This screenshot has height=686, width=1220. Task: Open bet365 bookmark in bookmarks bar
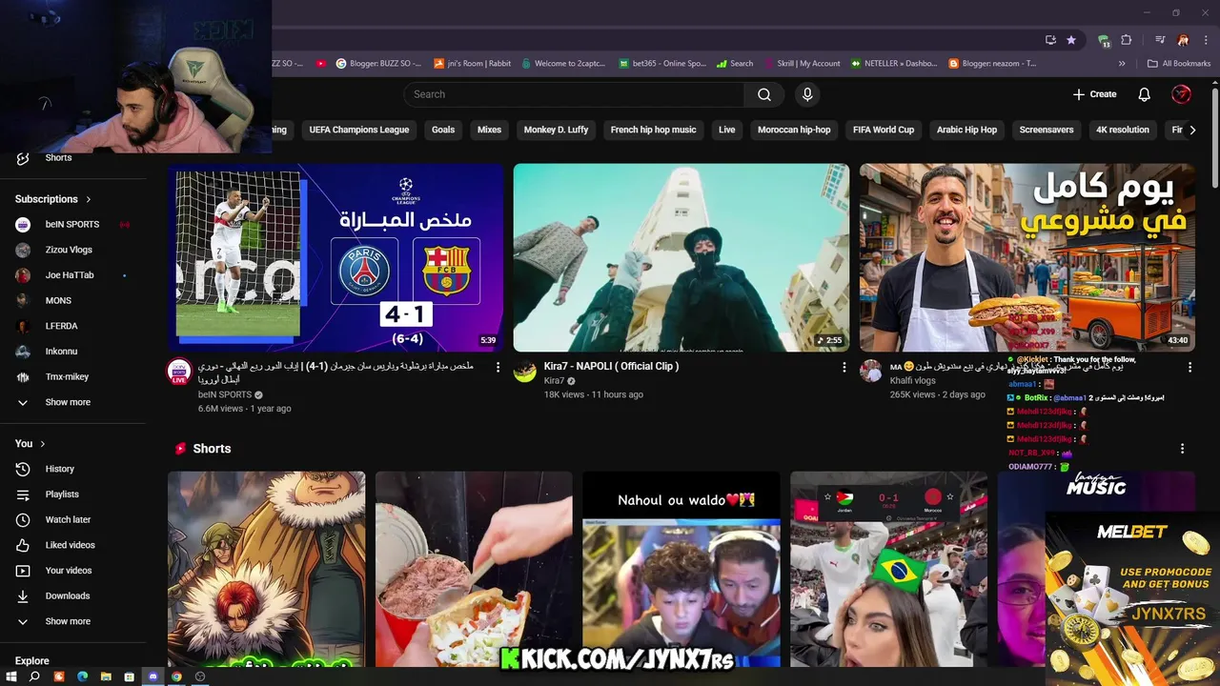662,64
